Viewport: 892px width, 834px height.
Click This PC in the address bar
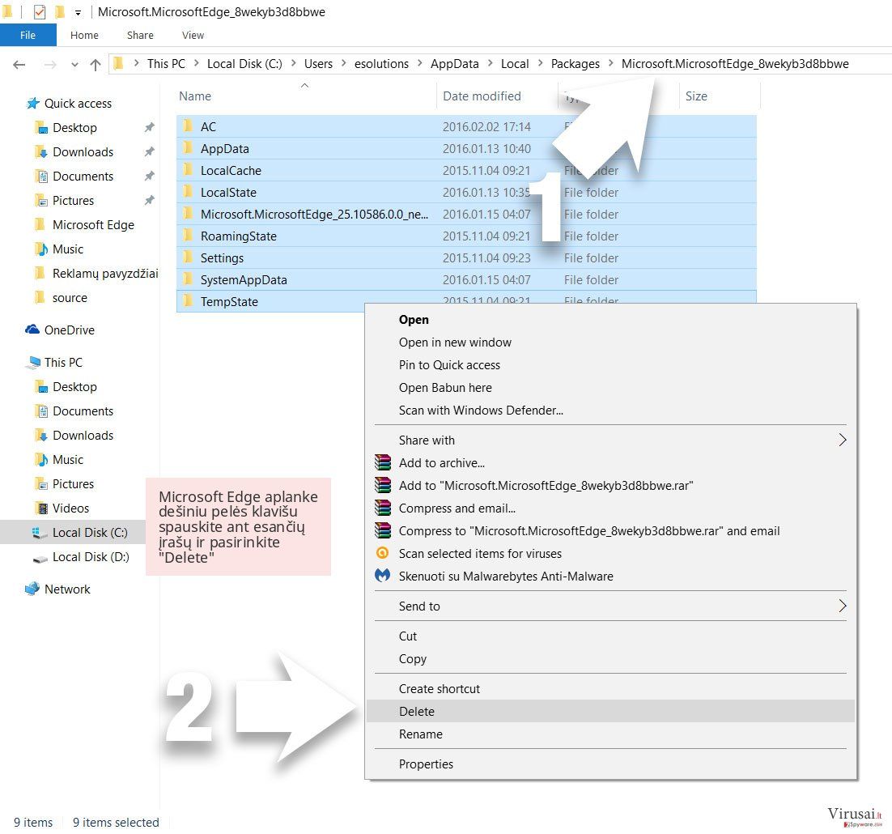[x=166, y=64]
